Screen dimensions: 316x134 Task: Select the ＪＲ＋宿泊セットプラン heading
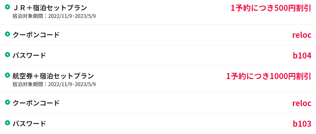[50, 8]
